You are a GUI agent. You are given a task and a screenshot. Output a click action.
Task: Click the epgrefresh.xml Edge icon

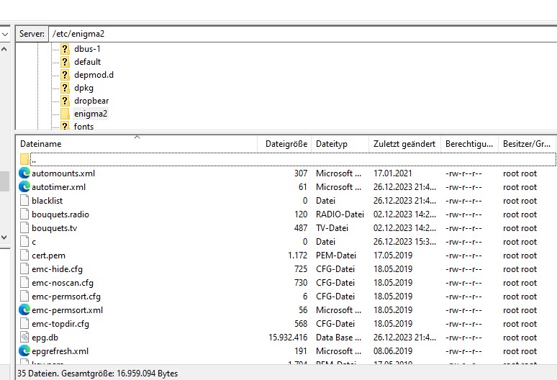click(x=24, y=351)
